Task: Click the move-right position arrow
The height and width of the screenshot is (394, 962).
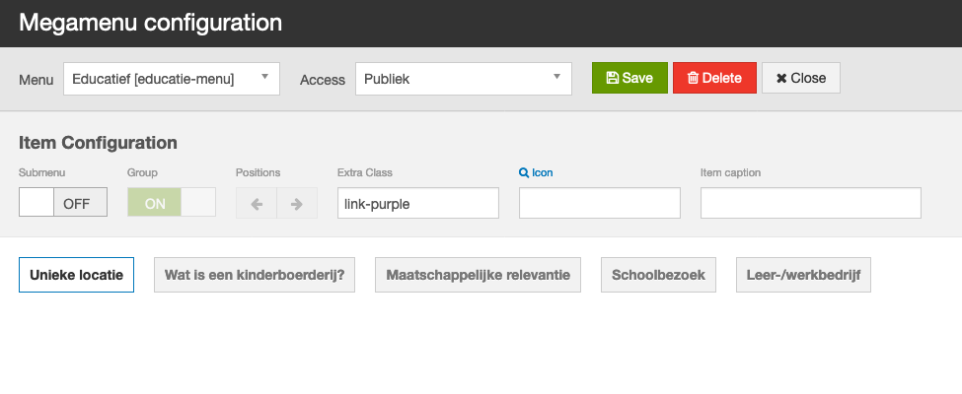Action: [297, 203]
